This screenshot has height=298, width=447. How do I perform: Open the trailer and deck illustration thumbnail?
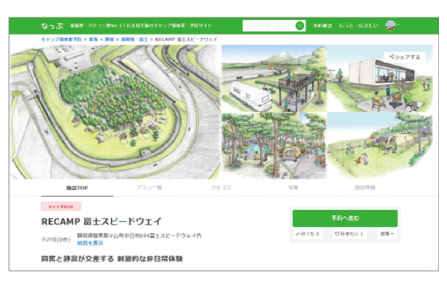coord(274,79)
